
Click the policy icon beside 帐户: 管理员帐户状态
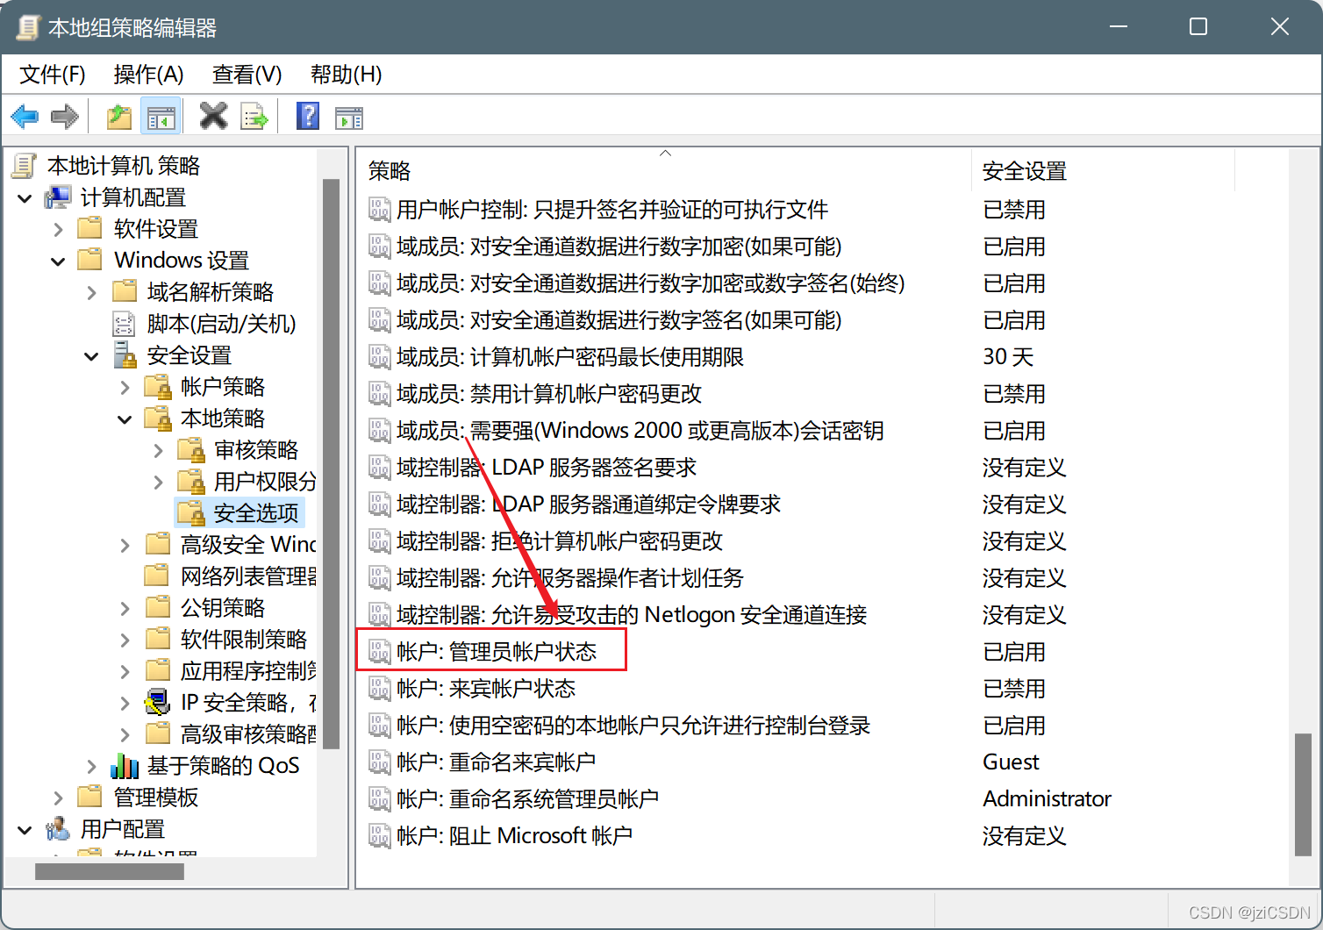pos(379,651)
